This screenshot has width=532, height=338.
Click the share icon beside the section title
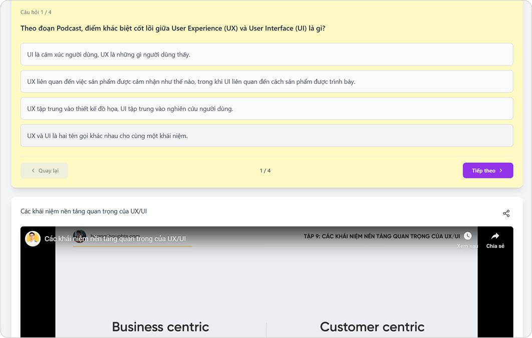[506, 213]
